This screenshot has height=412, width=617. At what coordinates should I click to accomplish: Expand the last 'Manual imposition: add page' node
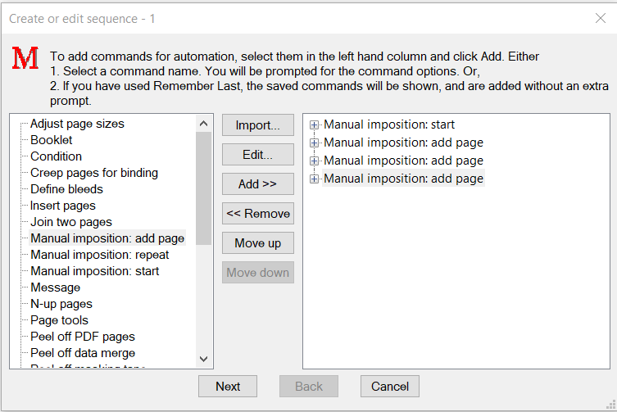pyautogui.click(x=314, y=179)
